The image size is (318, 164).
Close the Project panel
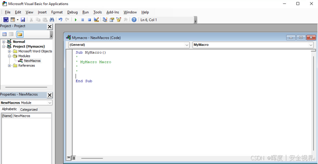[50, 27]
